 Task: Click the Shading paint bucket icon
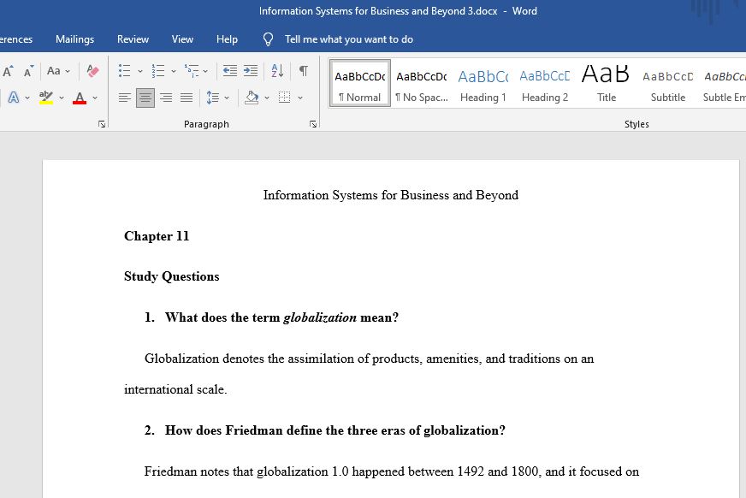click(252, 98)
